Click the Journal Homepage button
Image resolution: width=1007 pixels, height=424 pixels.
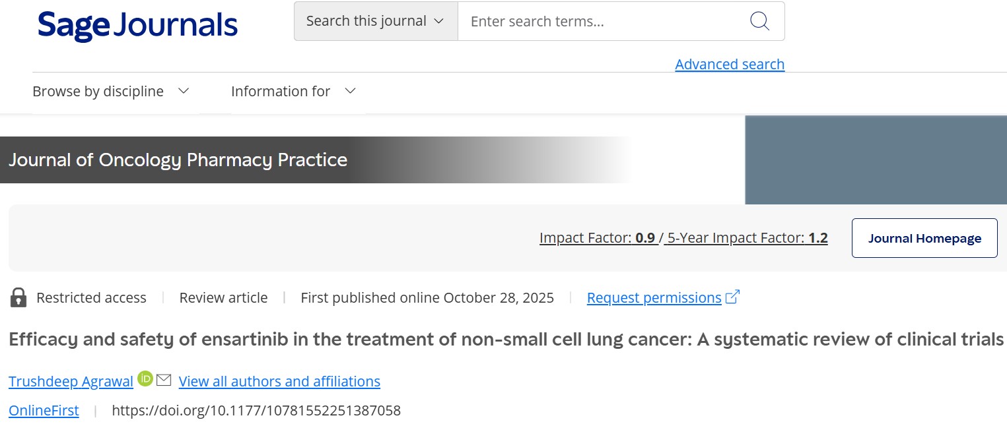(924, 238)
